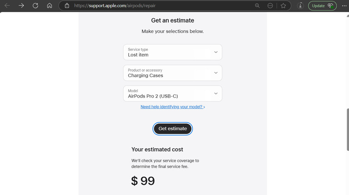Click the three-dot icon in address bar
Viewport: 349px width, 195px height.
[x=270, y=6]
